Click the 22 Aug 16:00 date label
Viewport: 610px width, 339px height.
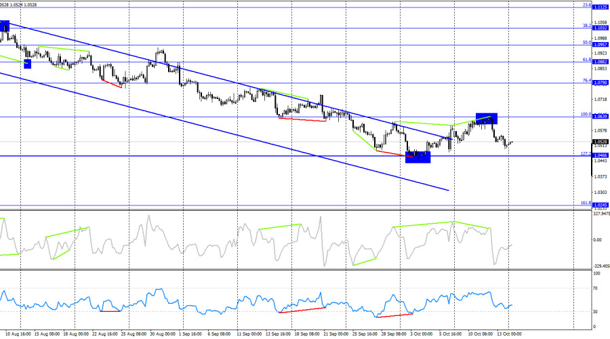point(104,334)
